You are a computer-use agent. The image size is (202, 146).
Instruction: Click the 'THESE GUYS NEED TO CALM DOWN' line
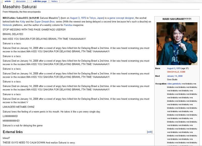tap(39, 143)
